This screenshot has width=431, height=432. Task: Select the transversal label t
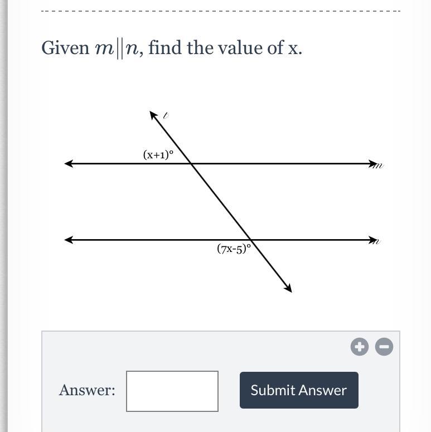(x=166, y=115)
